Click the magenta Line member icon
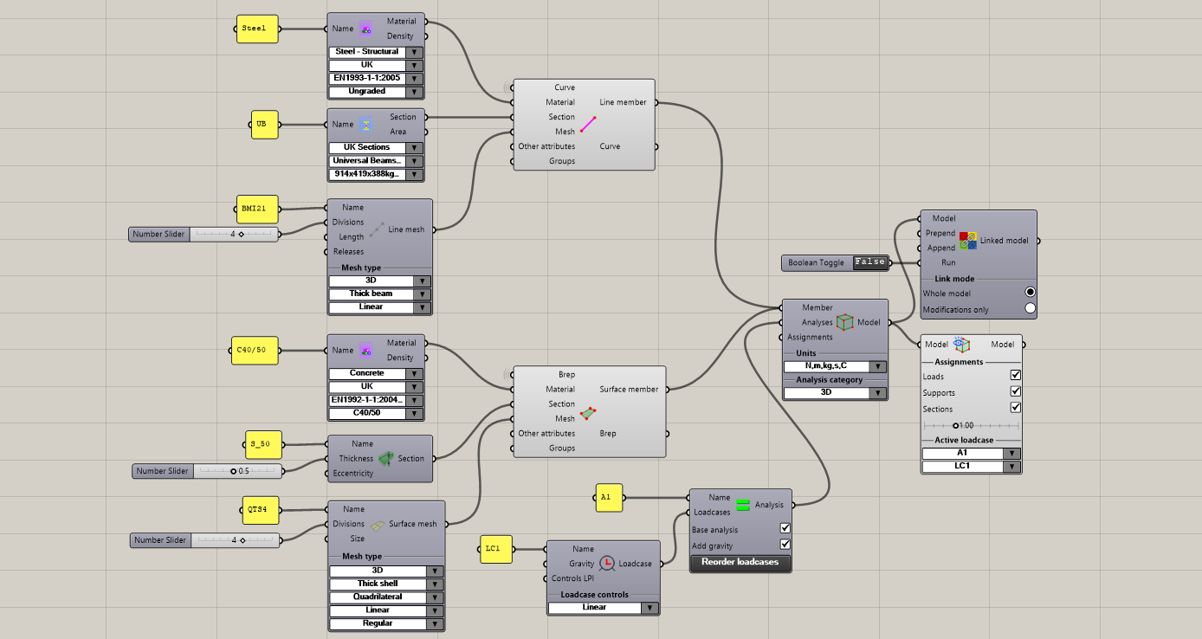Viewport: 1202px width, 639px height. tap(588, 124)
